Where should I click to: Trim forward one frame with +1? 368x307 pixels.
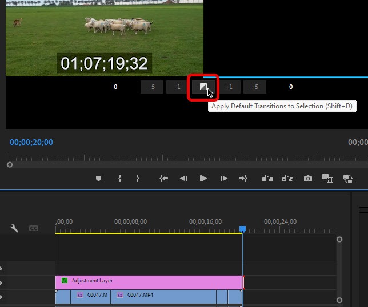click(x=229, y=87)
